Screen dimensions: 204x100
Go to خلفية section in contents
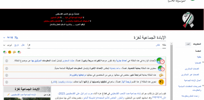pyautogui.click(x=199, y=57)
